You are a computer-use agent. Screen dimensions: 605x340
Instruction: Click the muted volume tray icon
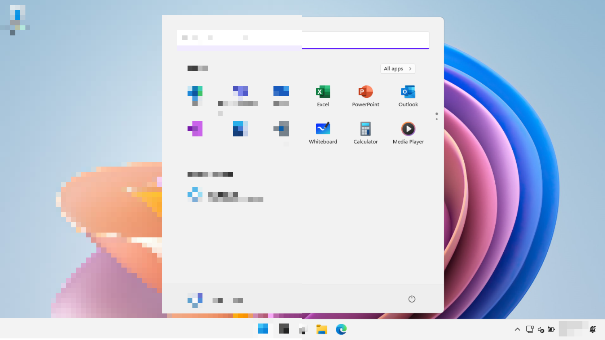[541, 330]
